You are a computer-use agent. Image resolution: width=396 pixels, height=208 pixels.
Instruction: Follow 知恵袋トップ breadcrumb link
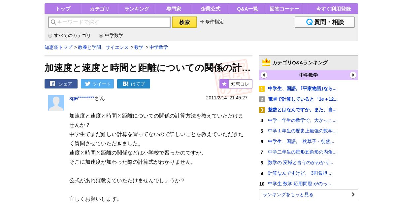(x=58, y=47)
